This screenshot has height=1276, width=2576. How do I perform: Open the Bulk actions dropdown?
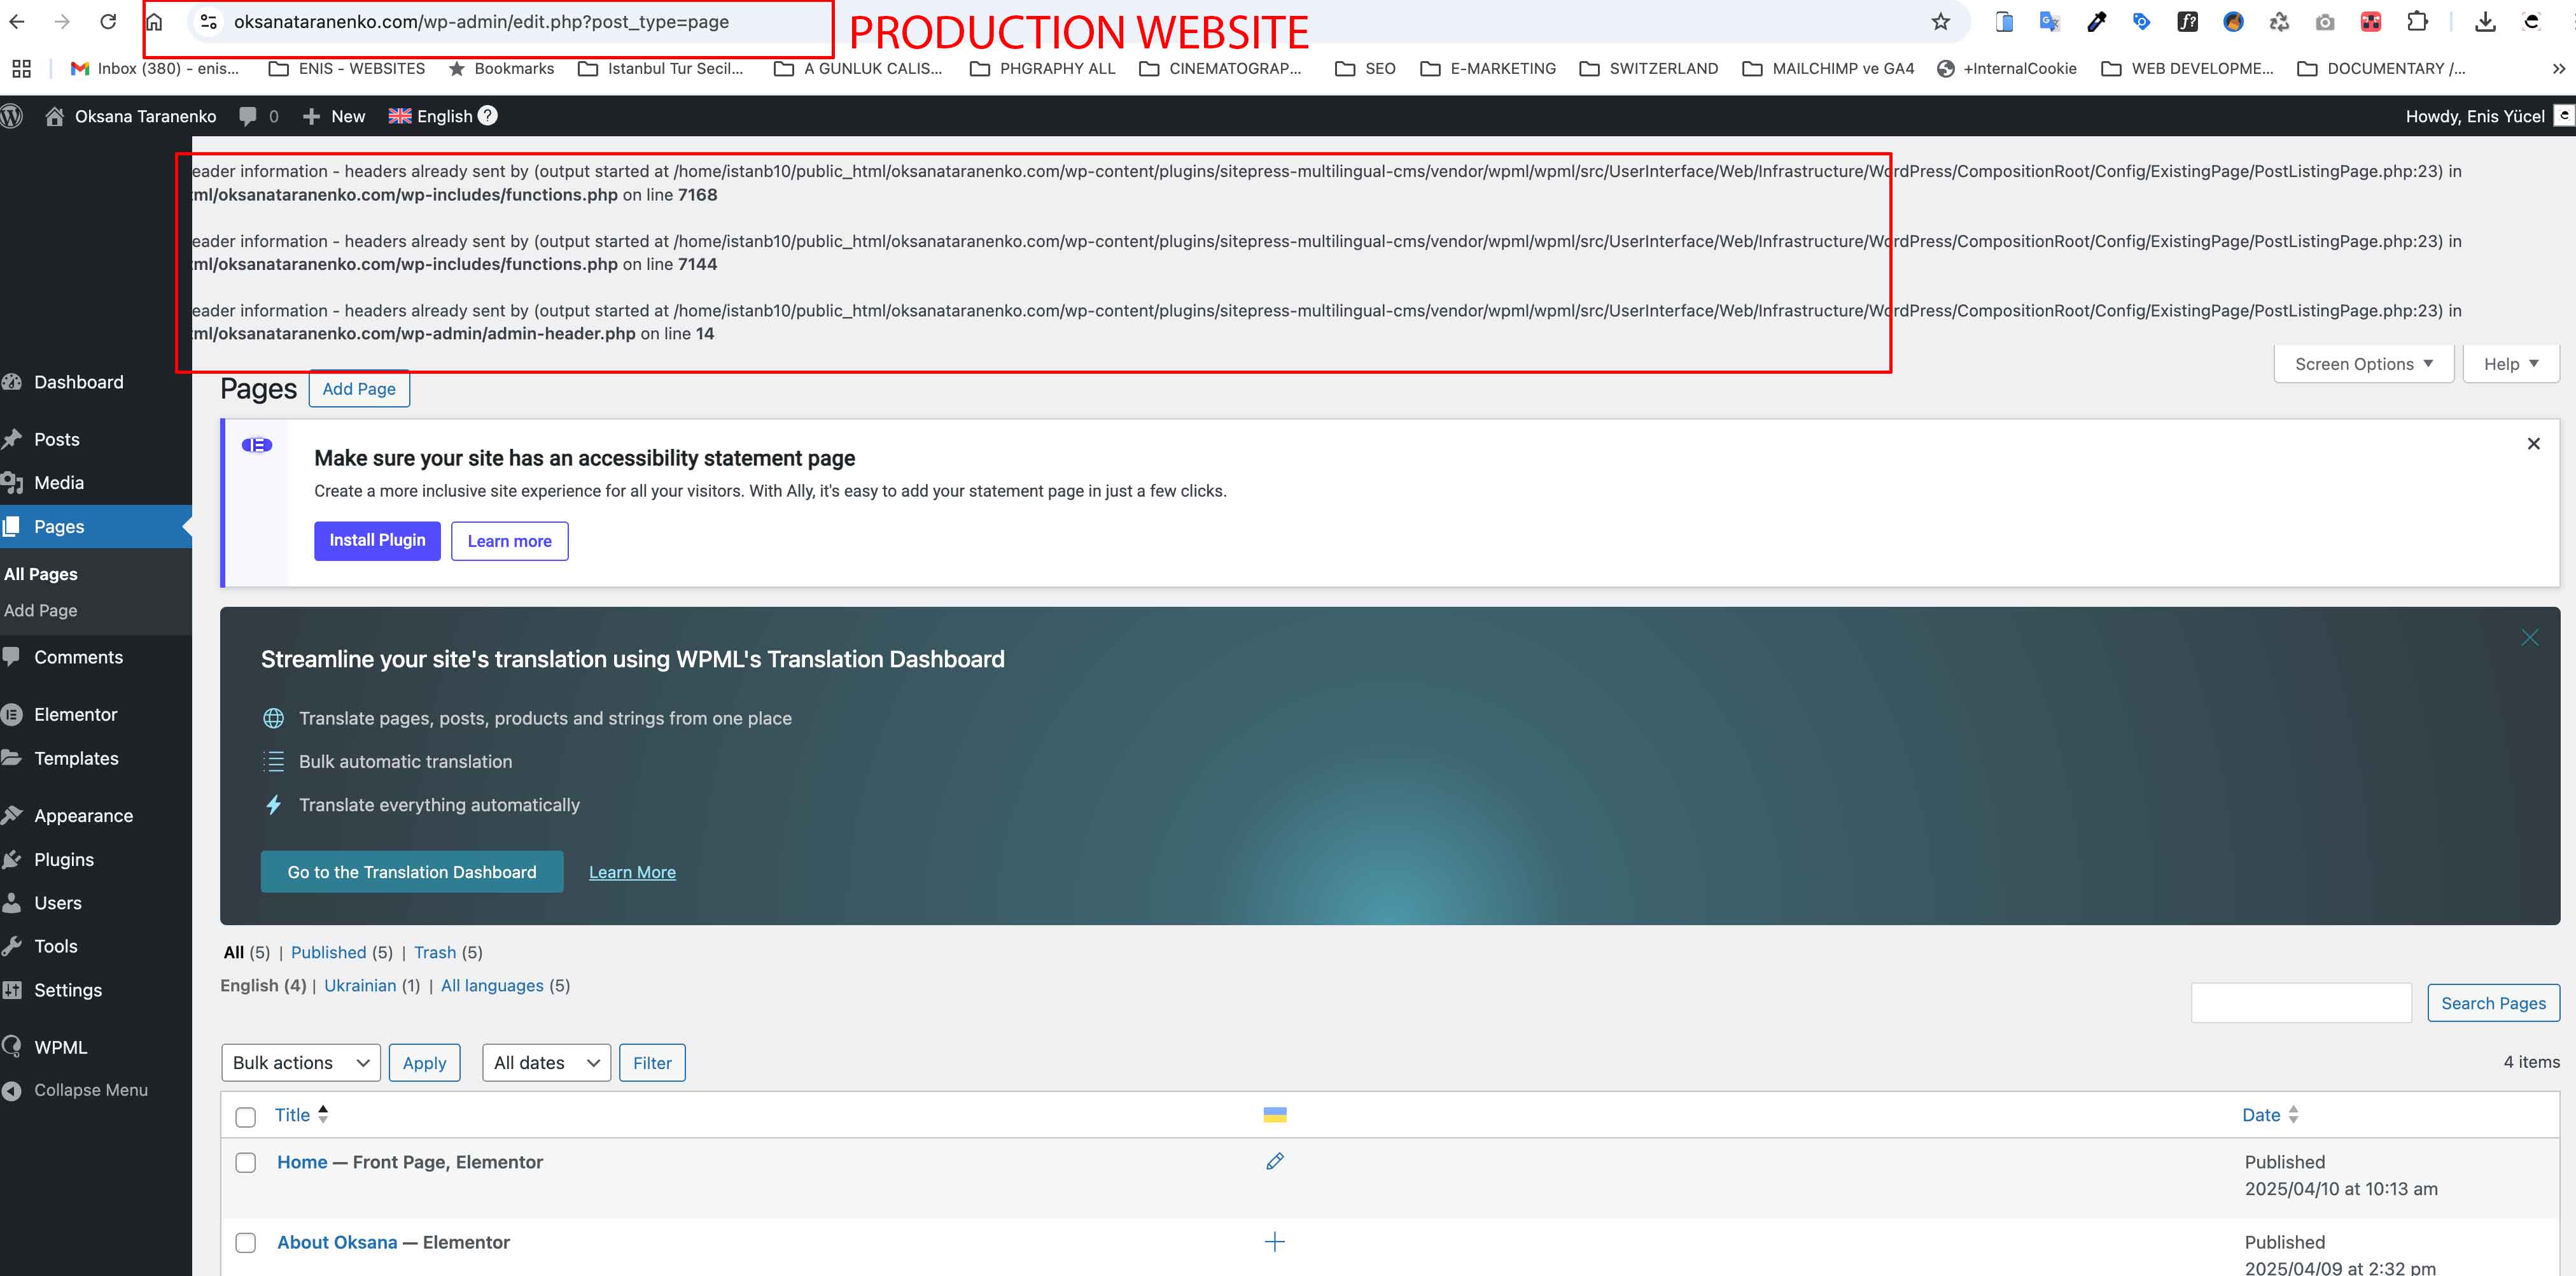[300, 1063]
